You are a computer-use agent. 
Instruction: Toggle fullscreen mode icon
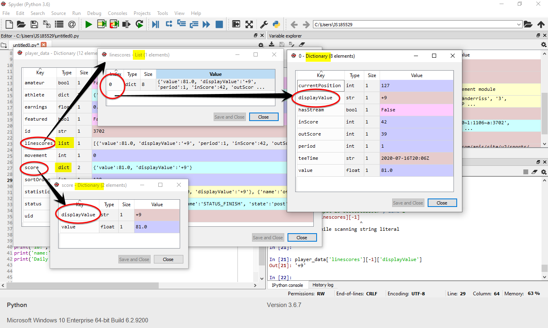tap(249, 24)
